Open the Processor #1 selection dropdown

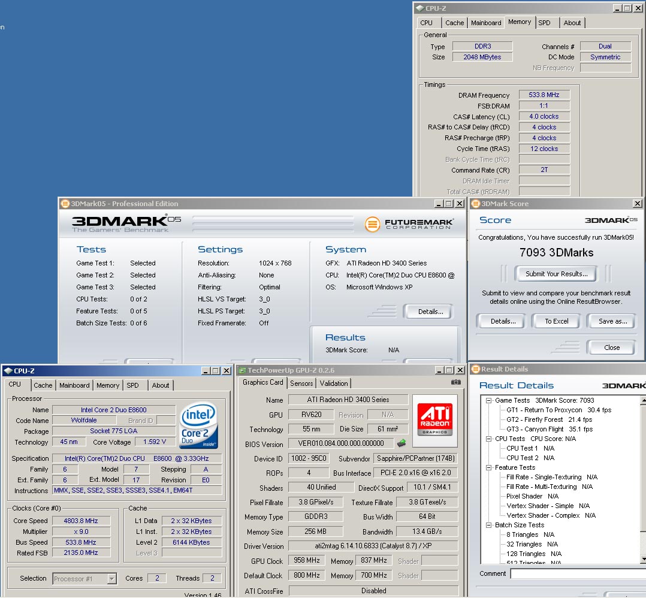click(x=111, y=579)
